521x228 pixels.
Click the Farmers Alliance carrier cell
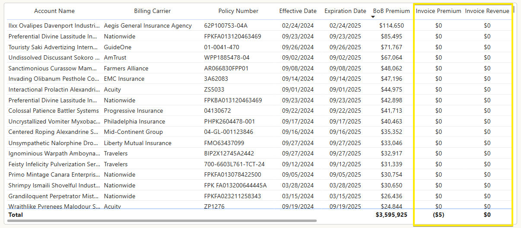pos(126,68)
